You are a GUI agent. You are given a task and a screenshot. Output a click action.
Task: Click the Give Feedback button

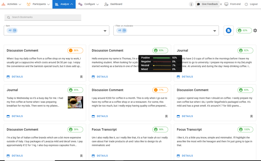click(x=207, y=4)
